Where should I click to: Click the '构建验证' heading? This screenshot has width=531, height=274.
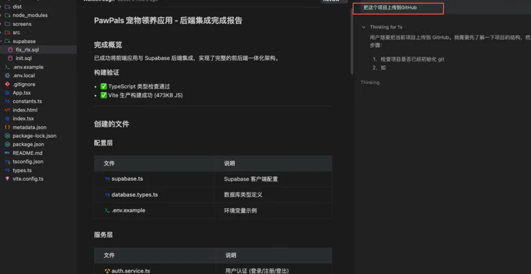tap(106, 72)
